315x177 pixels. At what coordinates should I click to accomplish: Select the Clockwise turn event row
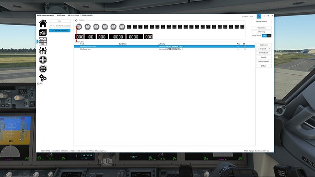pos(164,49)
